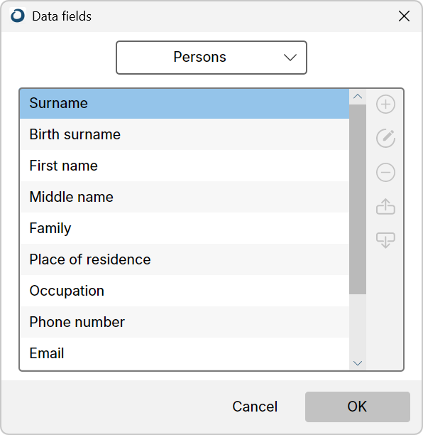Click the move field down icon
This screenshot has height=435, width=423.
coord(385,240)
